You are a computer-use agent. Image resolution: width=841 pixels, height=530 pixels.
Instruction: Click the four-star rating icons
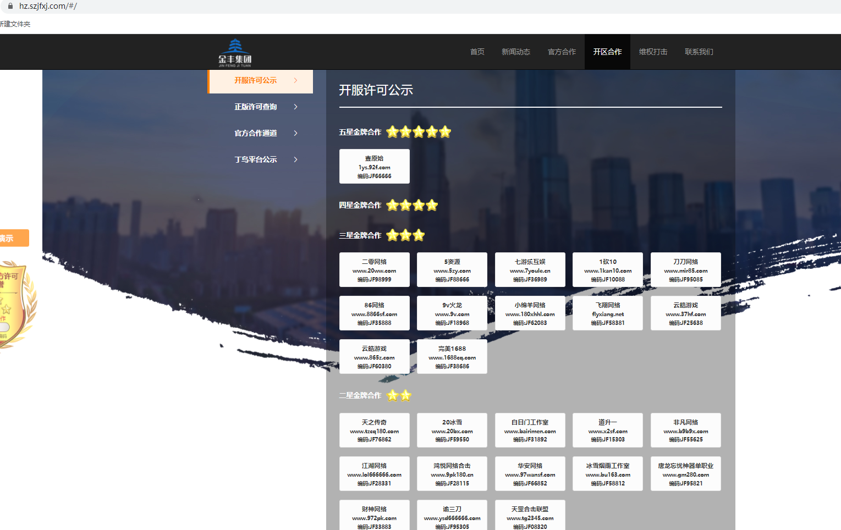point(412,206)
